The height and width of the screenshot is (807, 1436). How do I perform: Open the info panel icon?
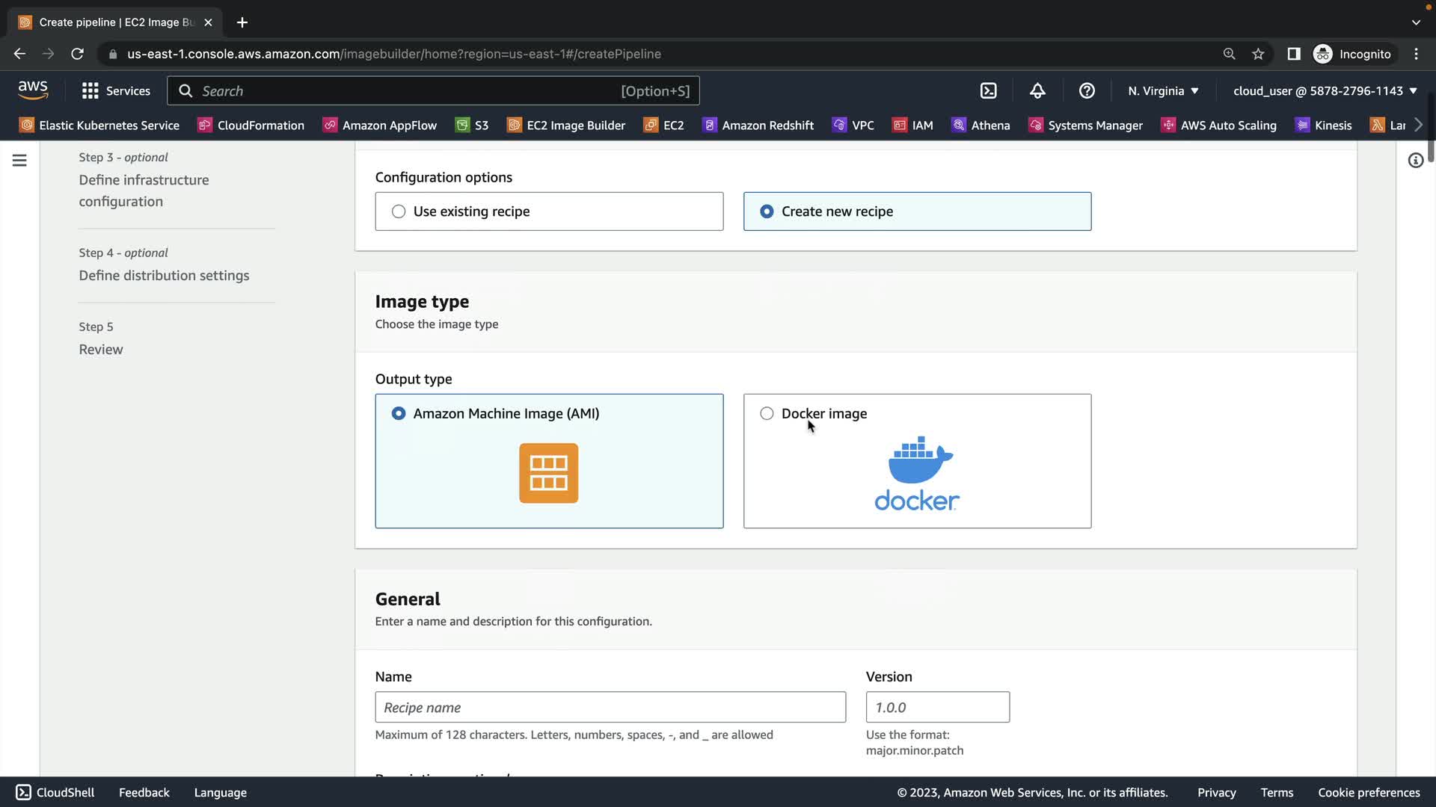pyautogui.click(x=1415, y=160)
